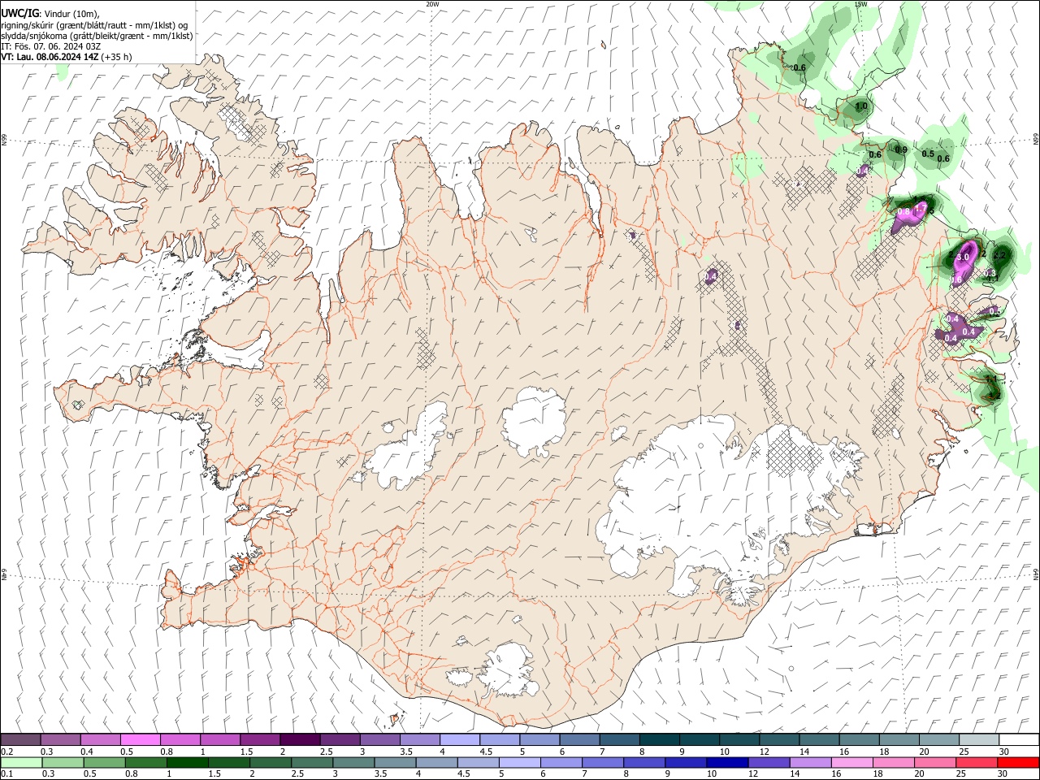Viewport: 1040px width, 780px height.
Task: Click the light pink swatch after 14 in bottom legend
Action: [851, 762]
